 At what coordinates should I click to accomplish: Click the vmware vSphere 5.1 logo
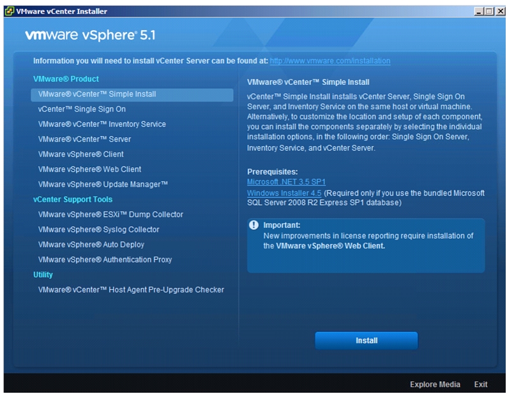coord(91,36)
